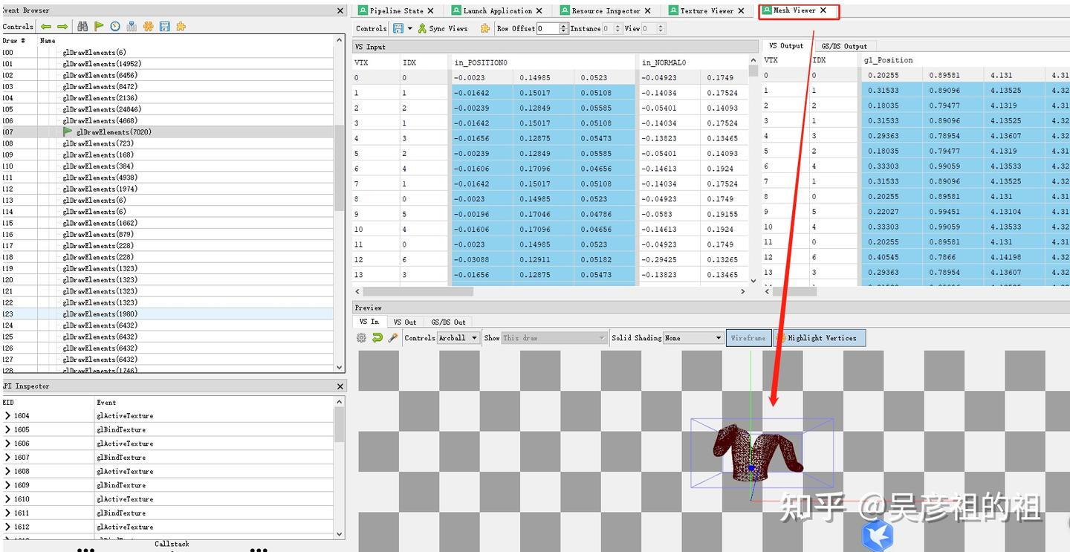The image size is (1070, 552).
Task: Open the GS/DS Output tab
Action: coord(845,46)
